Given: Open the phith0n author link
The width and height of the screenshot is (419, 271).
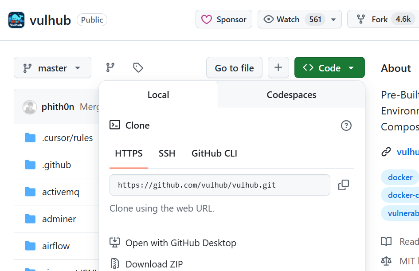Looking at the screenshot, I should click(x=58, y=107).
